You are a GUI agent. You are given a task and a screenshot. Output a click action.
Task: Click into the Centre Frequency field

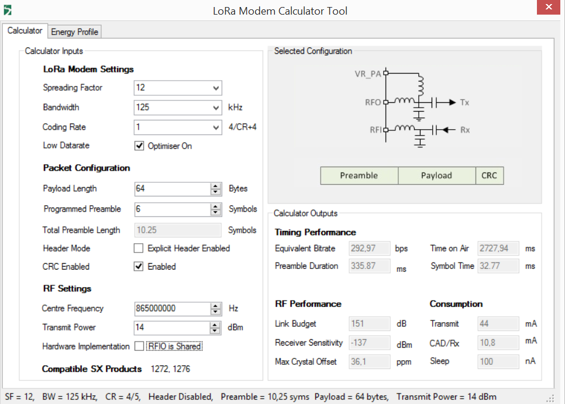(172, 309)
